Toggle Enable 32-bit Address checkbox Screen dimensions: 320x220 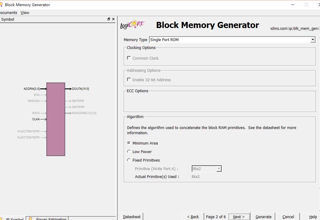[x=129, y=79]
